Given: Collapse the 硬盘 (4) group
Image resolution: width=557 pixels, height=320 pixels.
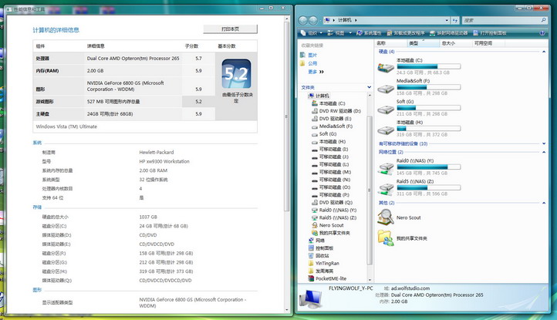Looking at the screenshot, I should pos(548,52).
